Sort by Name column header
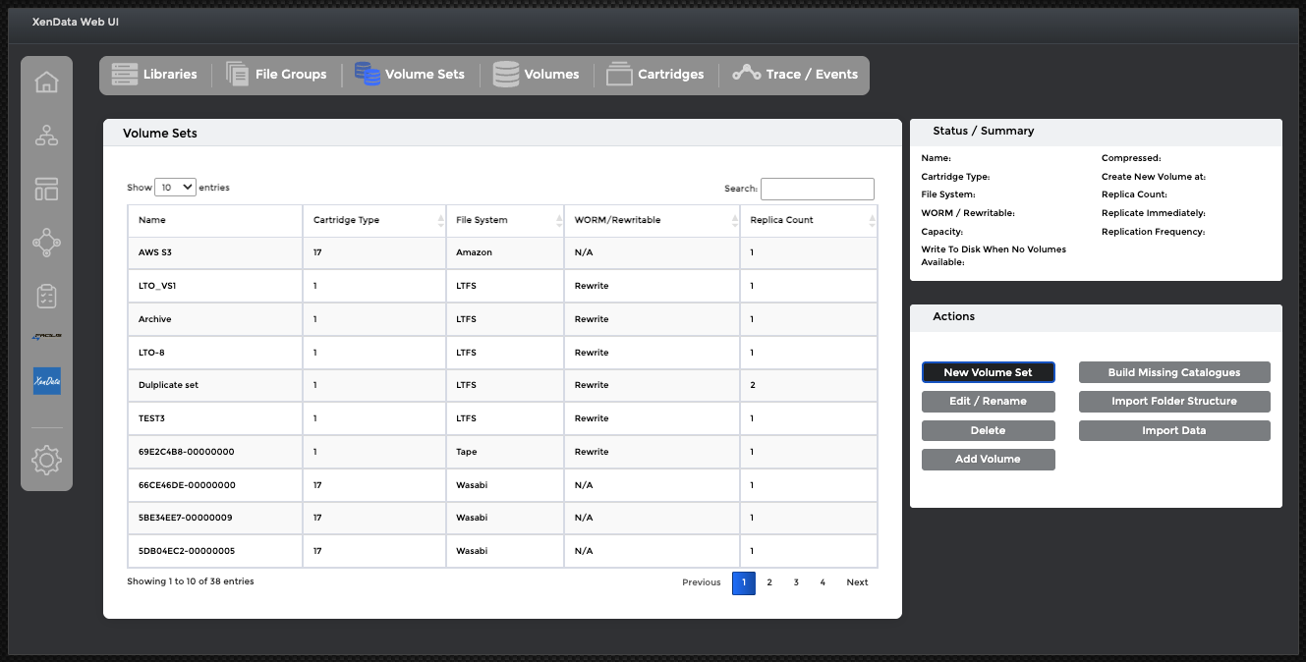This screenshot has width=1306, height=662. [x=215, y=220]
